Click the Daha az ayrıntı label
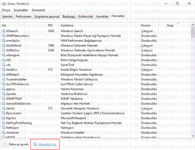Image resolution: width=195 pixels, height=150 pixels. coord(19,144)
